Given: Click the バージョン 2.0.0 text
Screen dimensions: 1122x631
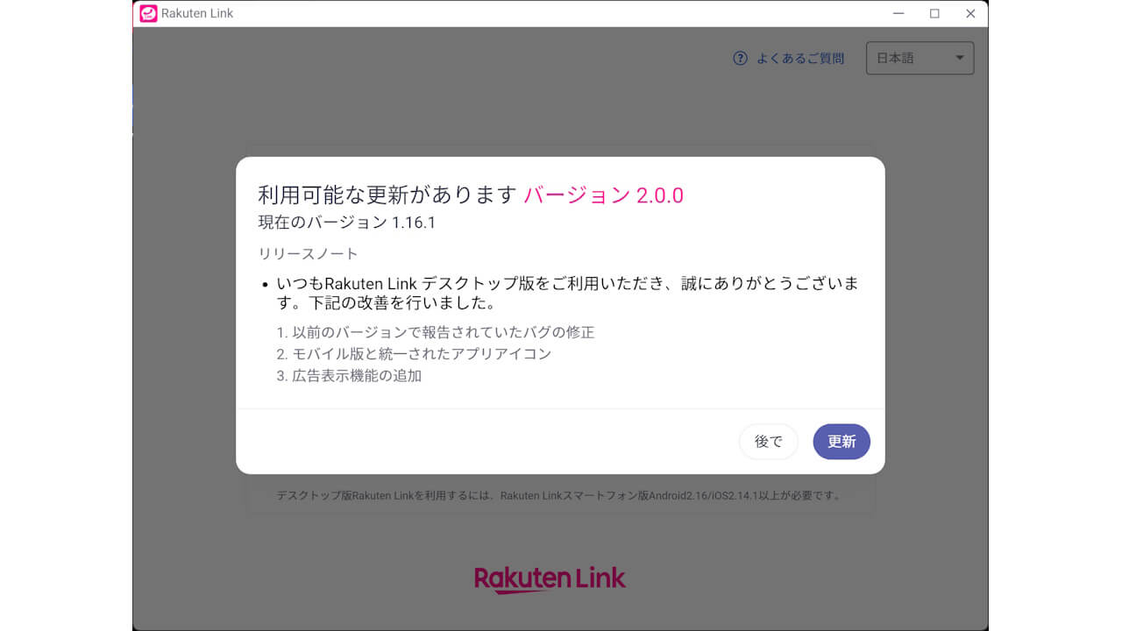Looking at the screenshot, I should click(603, 195).
